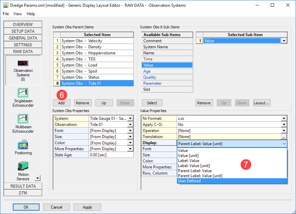Pick Quality in Available Sub Items
This screenshot has width=296, height=214.
click(x=167, y=77)
